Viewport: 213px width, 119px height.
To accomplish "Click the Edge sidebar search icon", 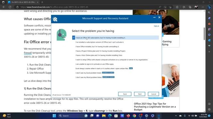I will click(209, 13).
